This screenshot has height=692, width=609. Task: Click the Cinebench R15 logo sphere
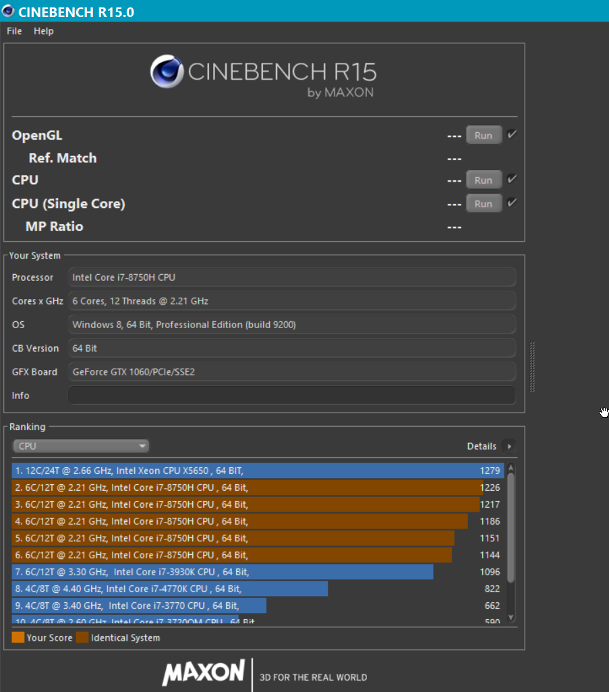tap(167, 72)
